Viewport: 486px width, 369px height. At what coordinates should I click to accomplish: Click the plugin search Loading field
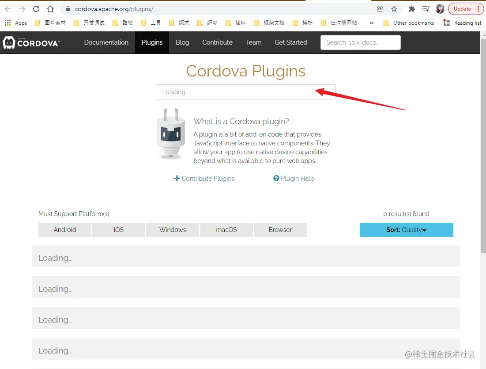(x=246, y=92)
